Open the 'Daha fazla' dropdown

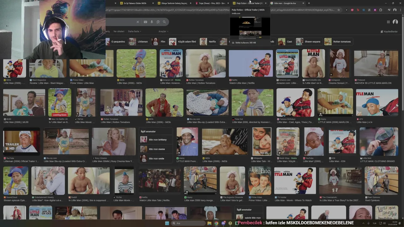(134, 31)
